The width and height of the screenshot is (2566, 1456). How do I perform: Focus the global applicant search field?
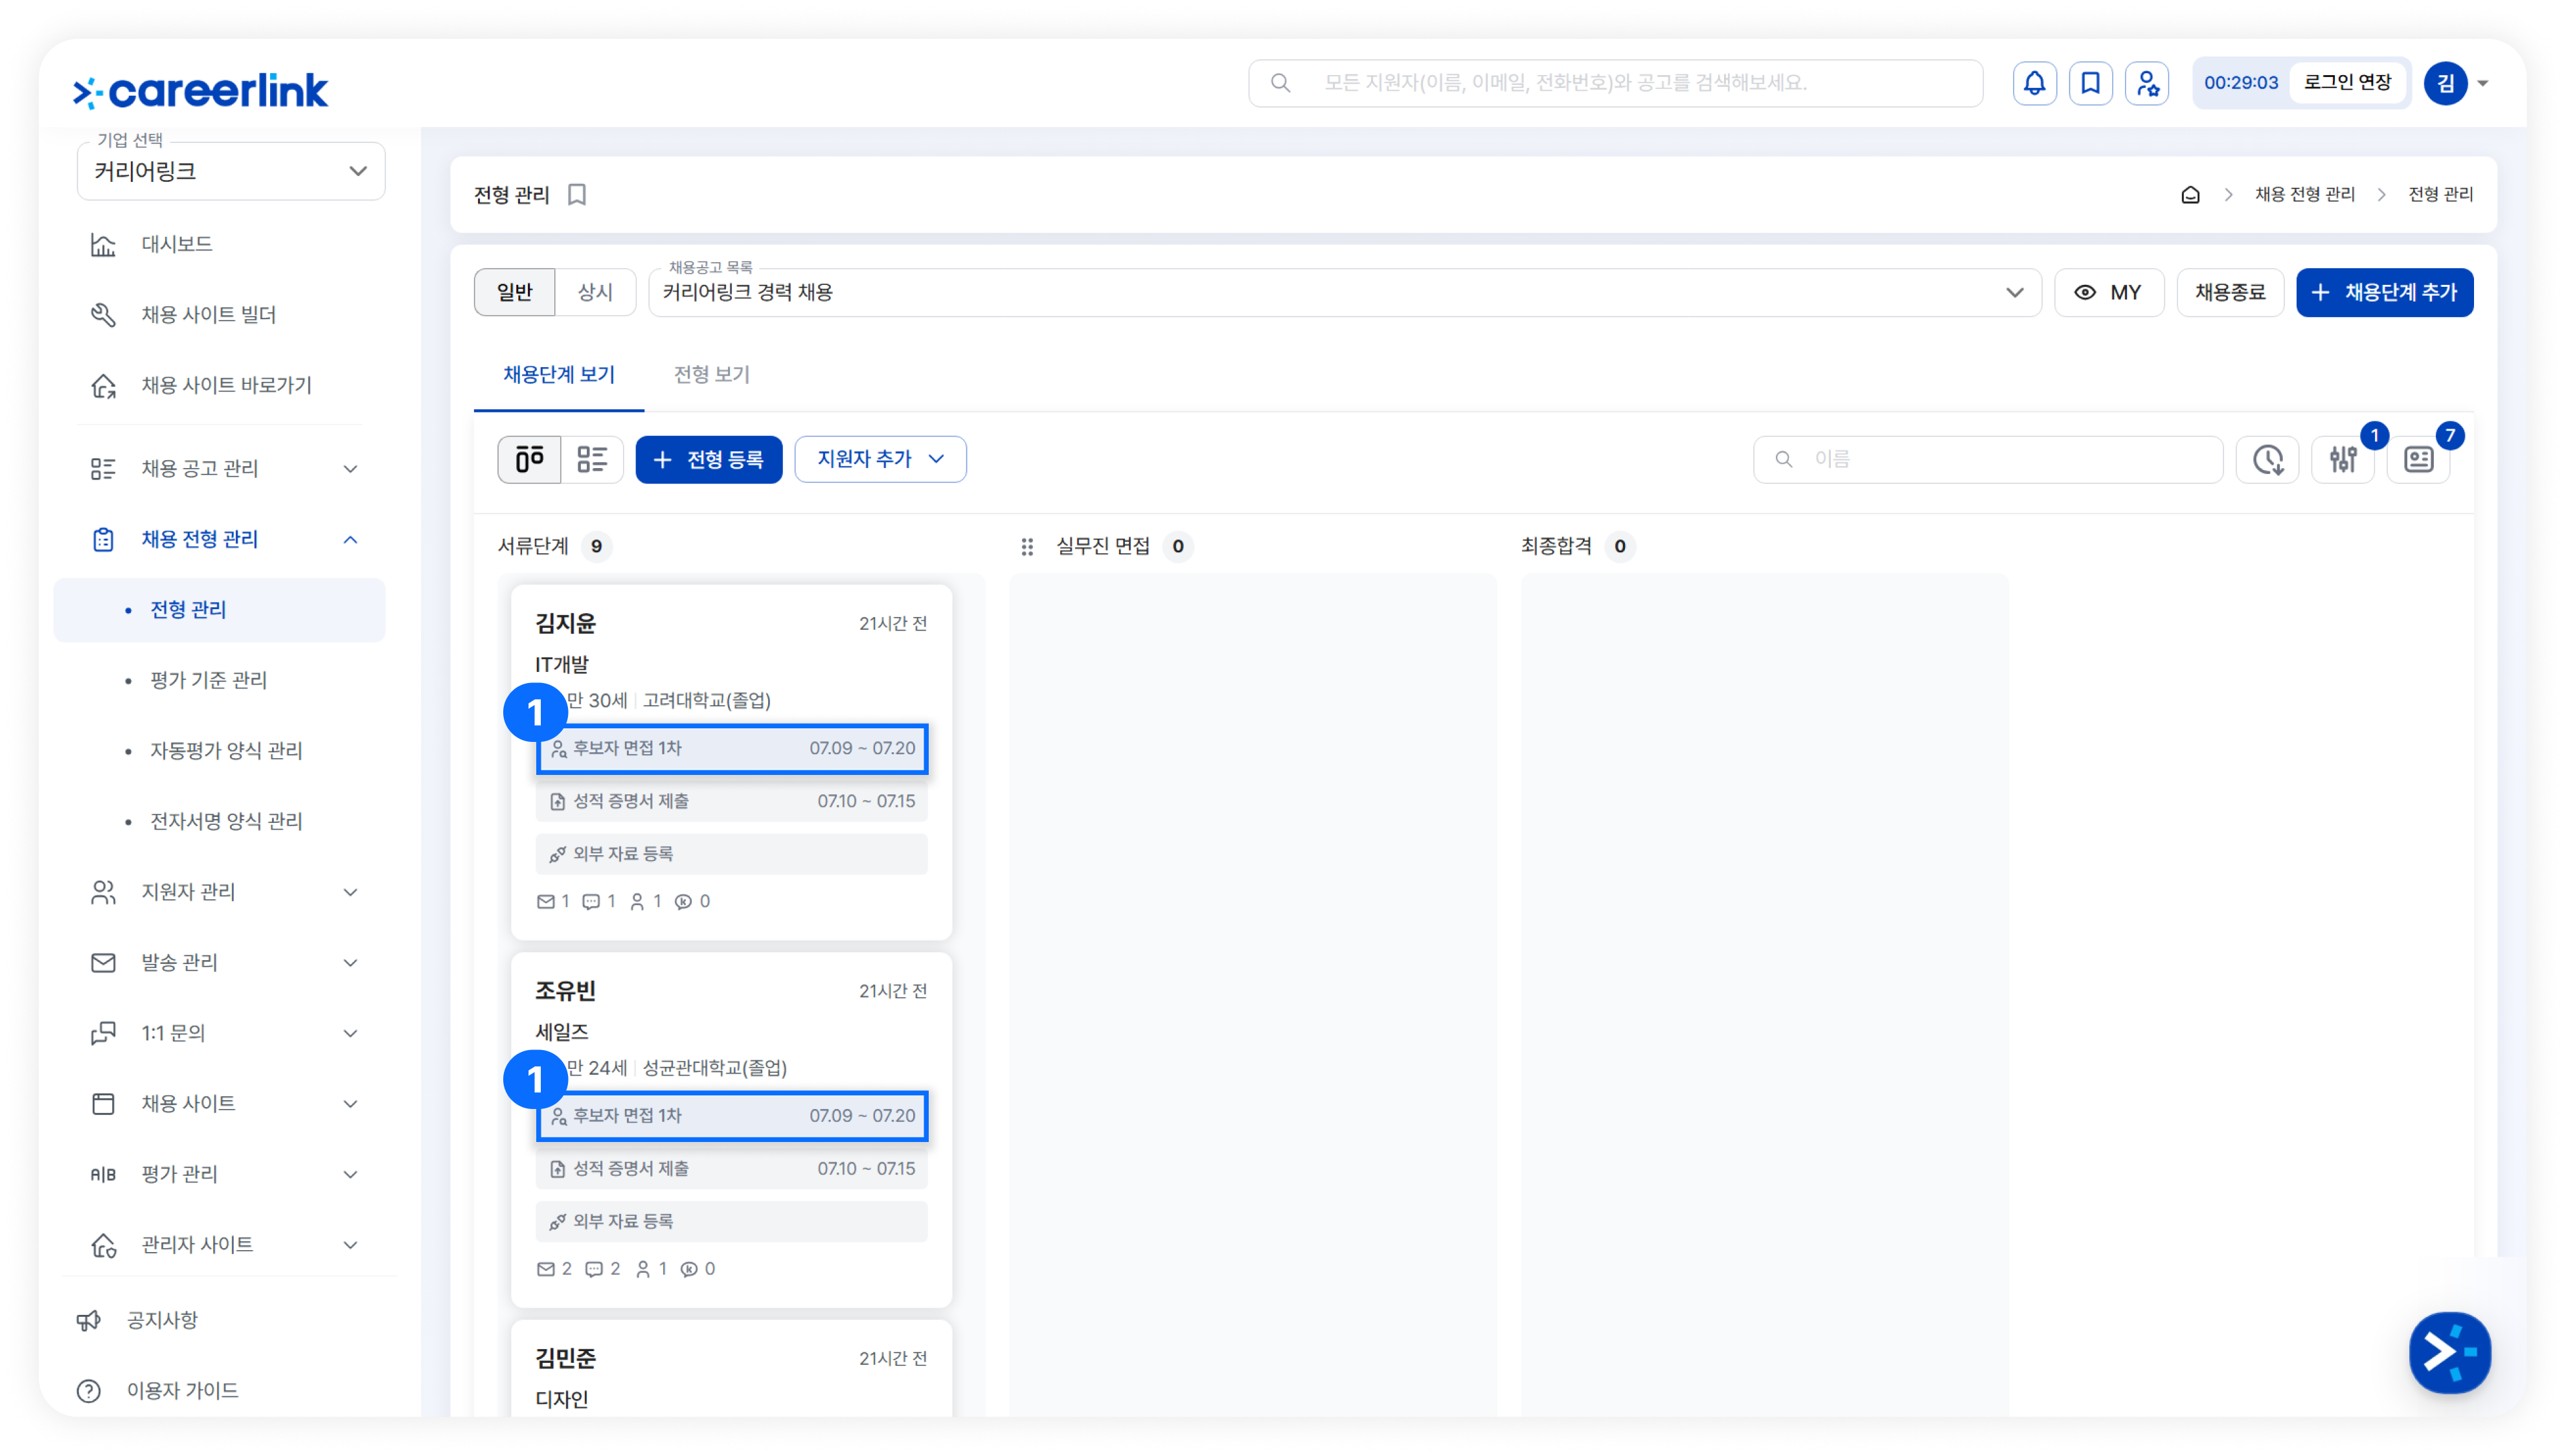click(x=1616, y=83)
